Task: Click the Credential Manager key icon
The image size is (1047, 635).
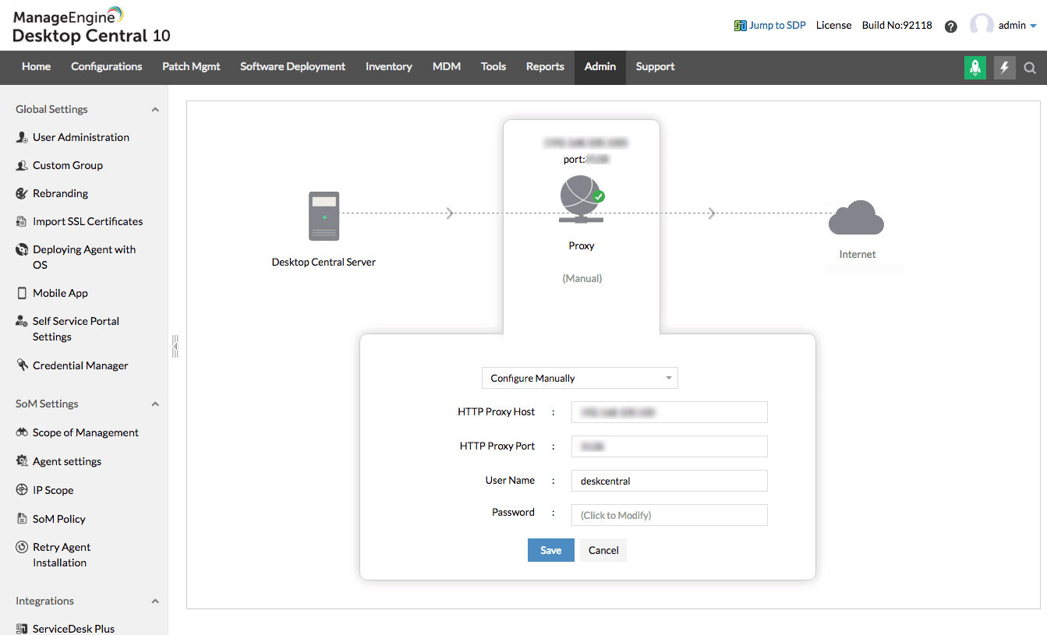Action: [x=22, y=365]
